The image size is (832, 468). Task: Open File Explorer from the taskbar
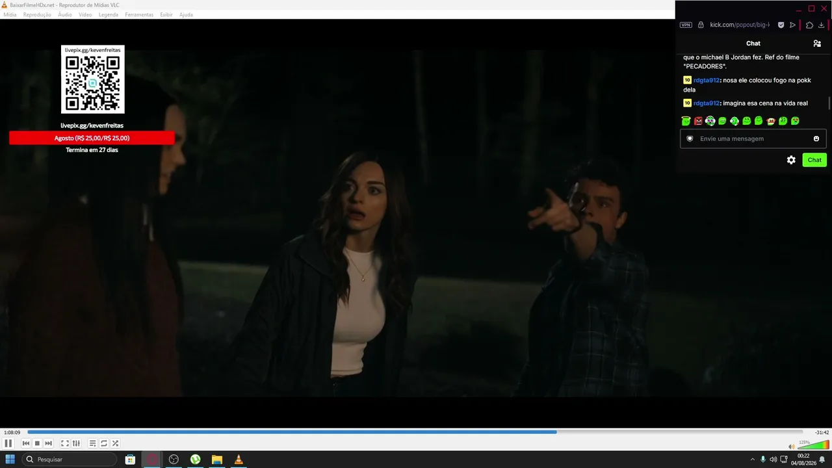[217, 460]
